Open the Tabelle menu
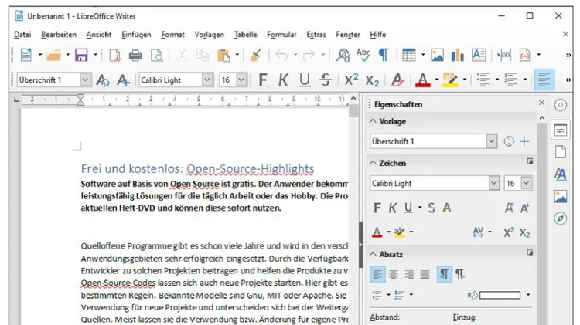This screenshot has width=580, height=325. (245, 34)
